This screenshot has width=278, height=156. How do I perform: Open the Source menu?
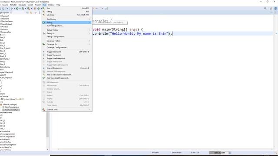point(5,5)
